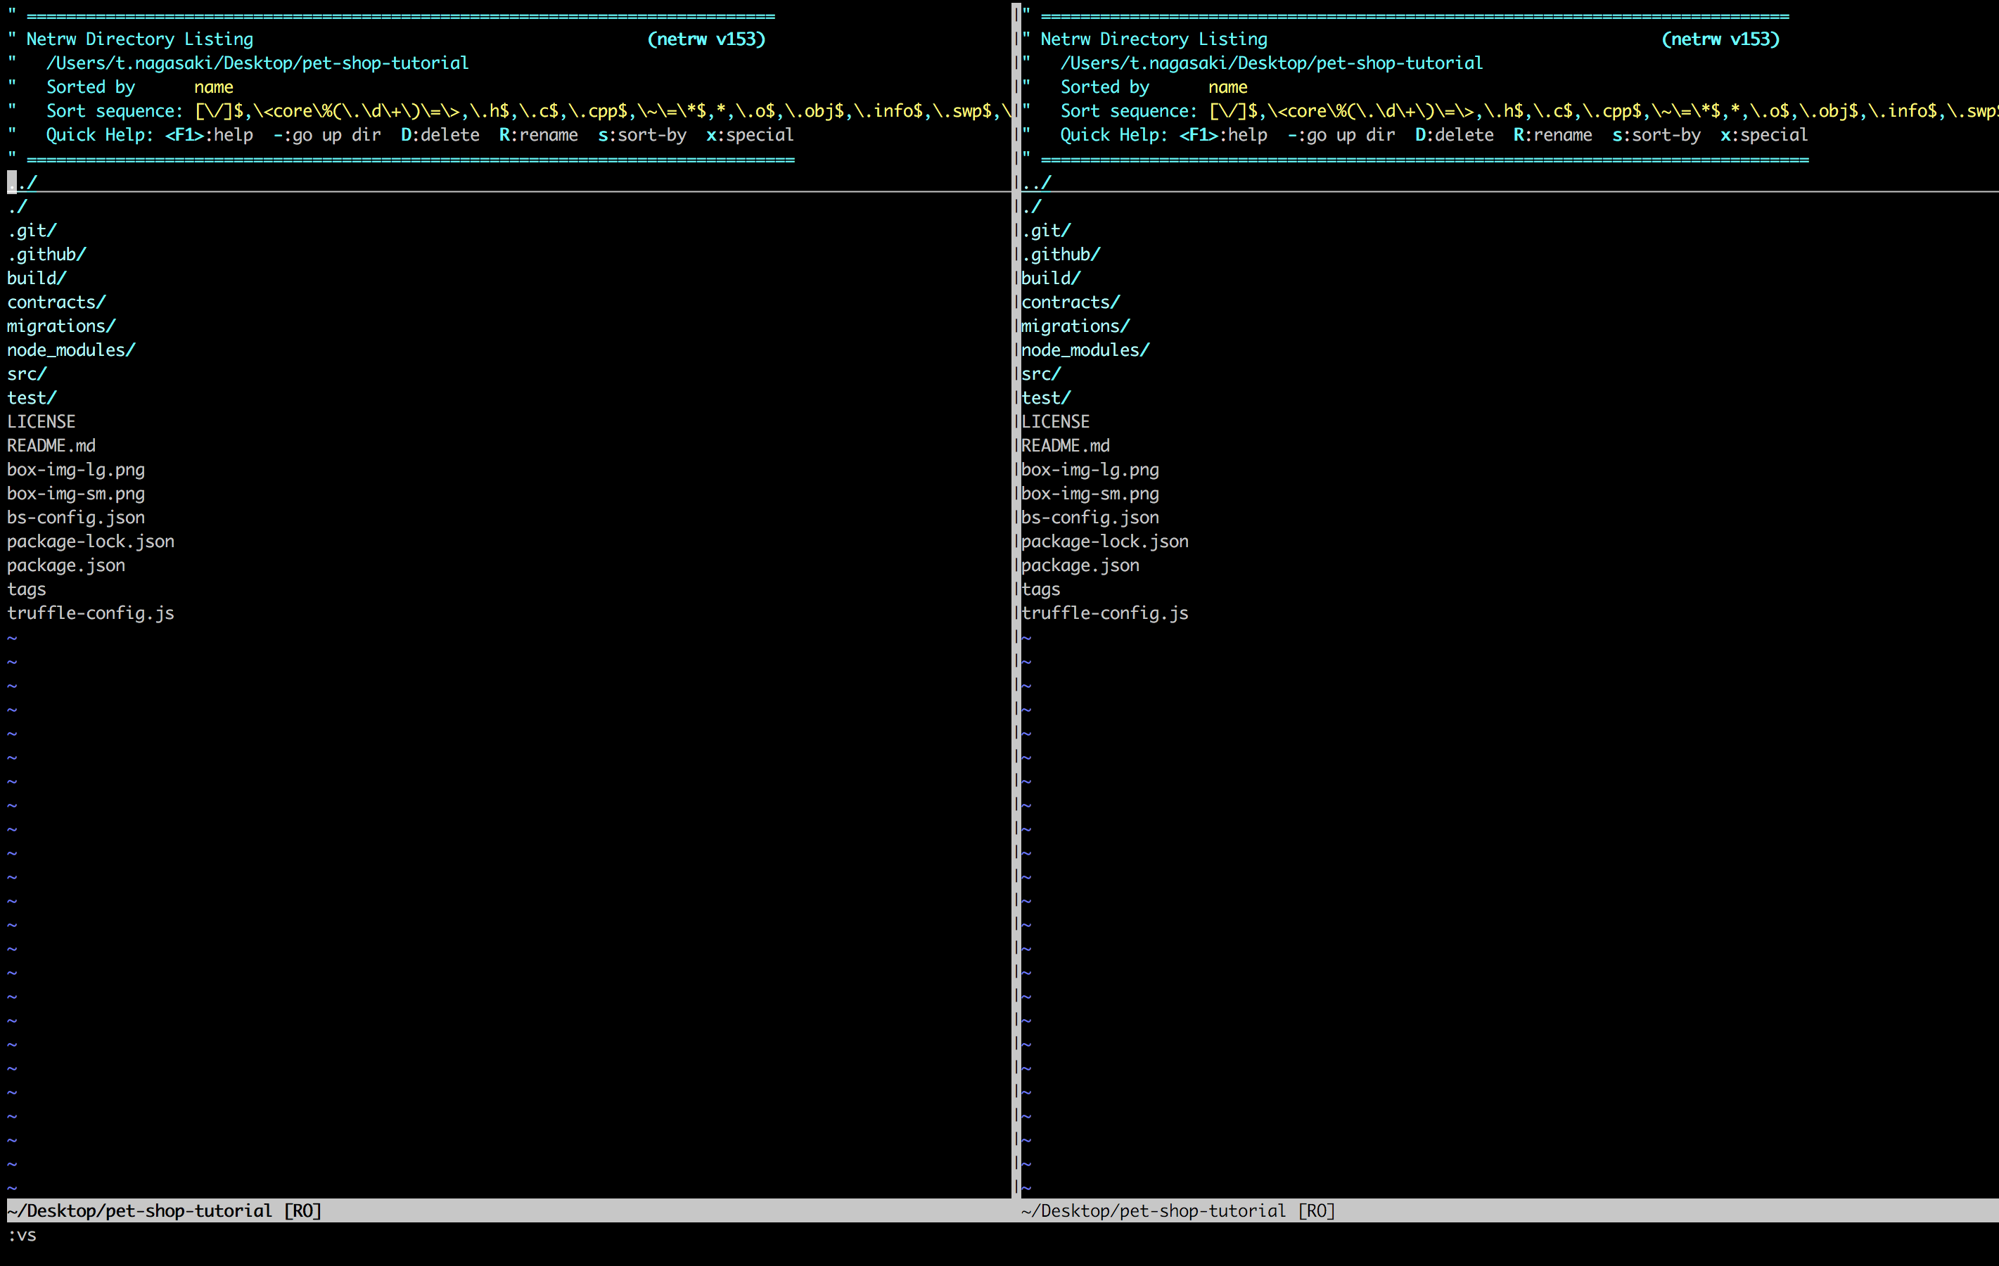1999x1266 pixels.
Task: Click the s:sort-by quick help shortcut
Action: pyautogui.click(x=643, y=134)
